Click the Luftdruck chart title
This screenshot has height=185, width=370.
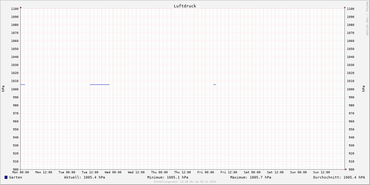[185, 6]
